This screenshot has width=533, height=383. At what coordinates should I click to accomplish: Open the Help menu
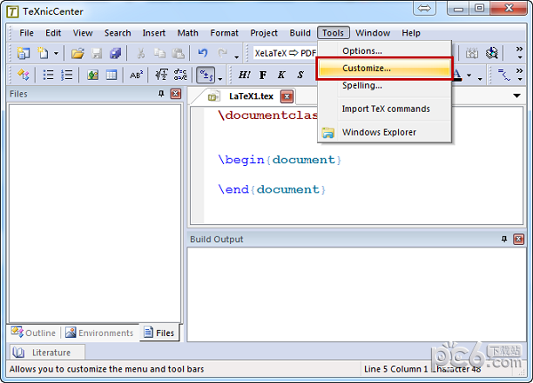411,33
